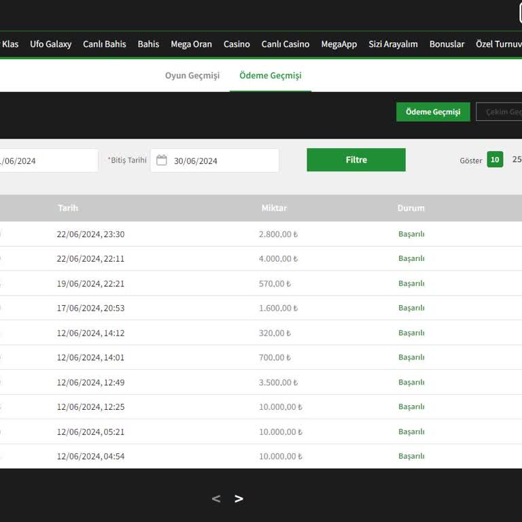Open Canlı Bahis from navigation bar
Screen dimensions: 522x522
[x=105, y=44]
